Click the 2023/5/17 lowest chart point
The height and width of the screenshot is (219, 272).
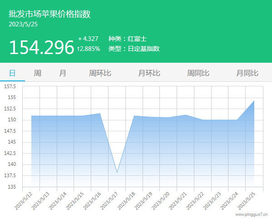117,172
